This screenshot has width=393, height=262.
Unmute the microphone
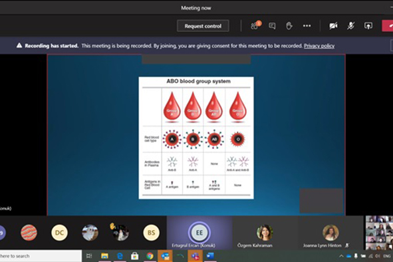click(350, 26)
